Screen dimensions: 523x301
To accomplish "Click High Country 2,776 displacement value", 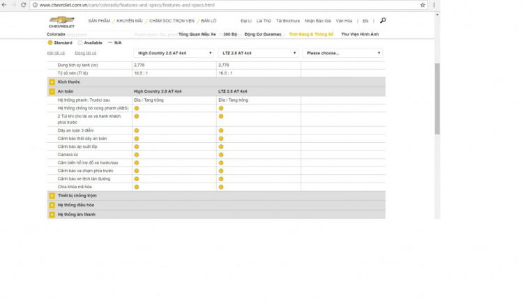I will tap(139, 65).
